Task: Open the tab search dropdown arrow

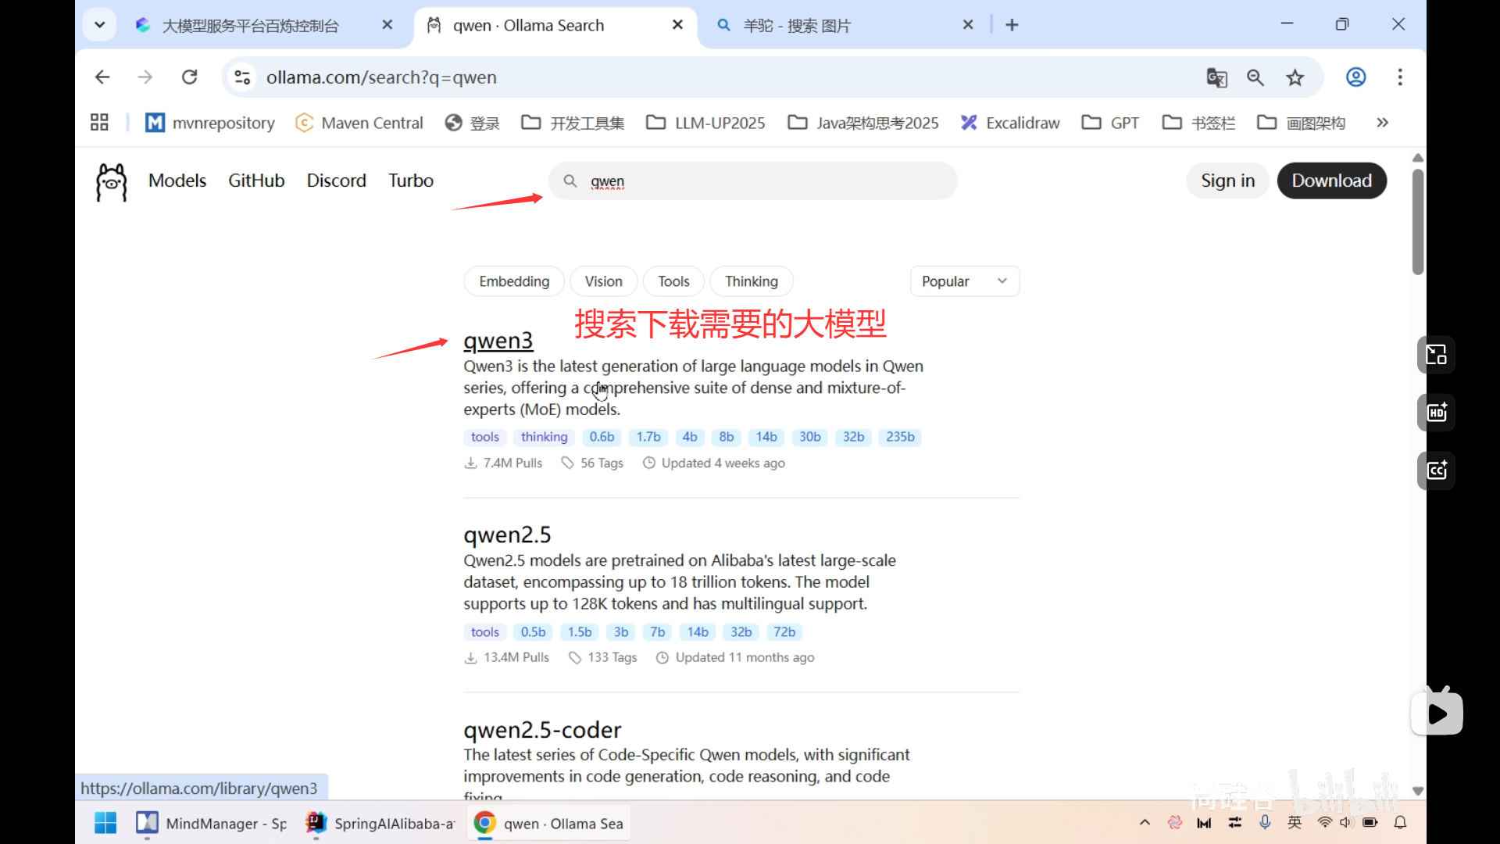Action: point(99,24)
